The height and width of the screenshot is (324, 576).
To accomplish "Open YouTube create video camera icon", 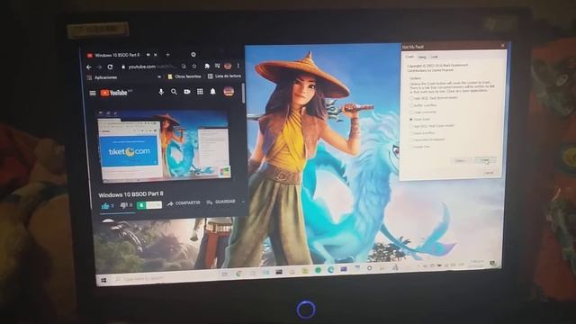I will 187,92.
